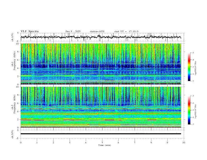Click the '-3' label on ch.1 colorbar

[193, 53]
